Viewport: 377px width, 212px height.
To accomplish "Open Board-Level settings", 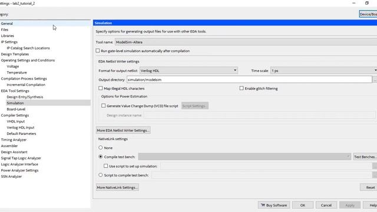I will tap(16, 109).
